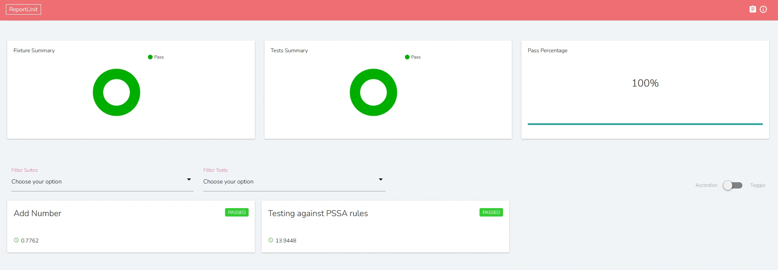
Task: Click the clock icon beside 0.7762
Action: (x=16, y=240)
